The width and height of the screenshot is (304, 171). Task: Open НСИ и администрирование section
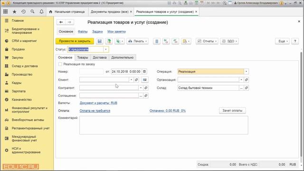point(27,150)
